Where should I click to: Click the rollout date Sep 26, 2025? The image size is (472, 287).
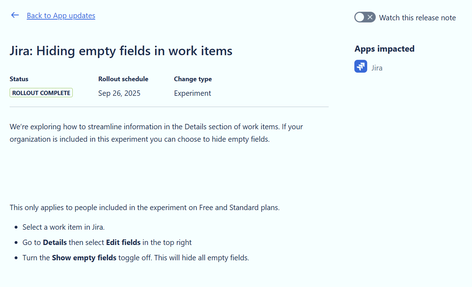[119, 93]
